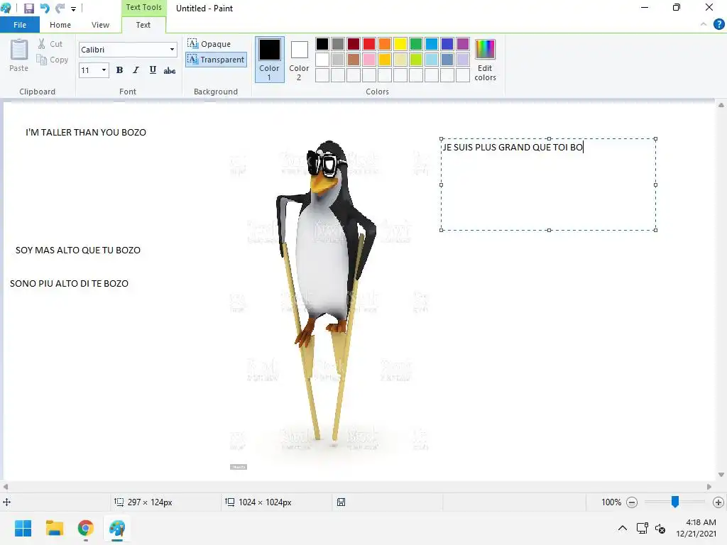727x545 pixels.
Task: Pick the black color swatch
Action: click(x=322, y=44)
